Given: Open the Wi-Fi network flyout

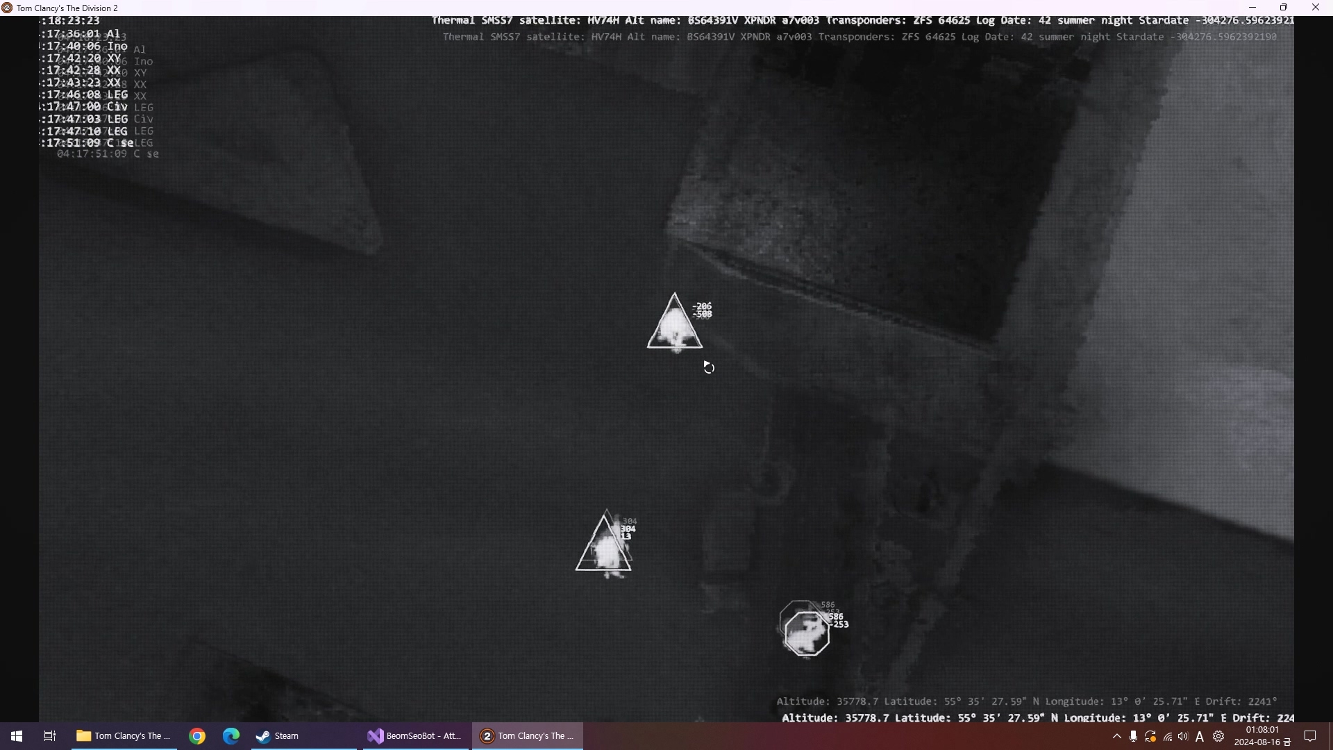Looking at the screenshot, I should point(1168,737).
